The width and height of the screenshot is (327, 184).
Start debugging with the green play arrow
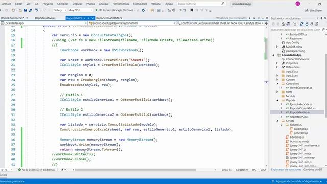coord(97,10)
